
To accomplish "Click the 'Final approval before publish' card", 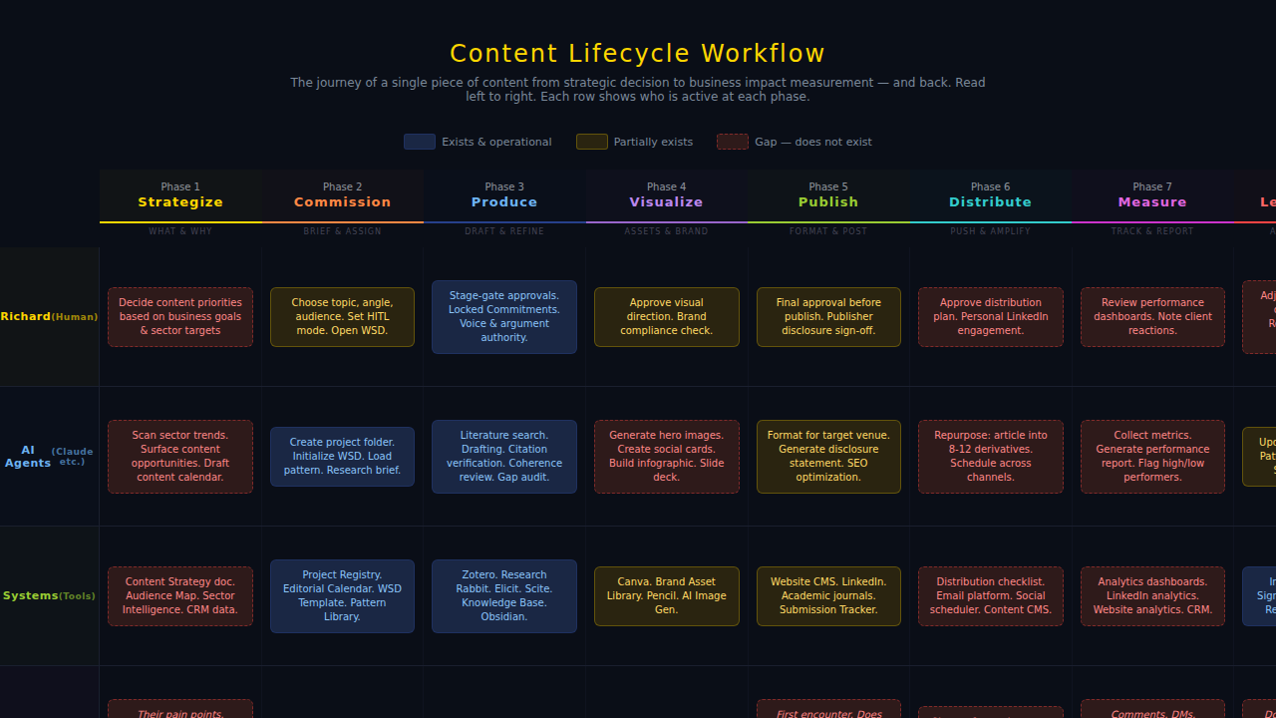I will point(828,316).
